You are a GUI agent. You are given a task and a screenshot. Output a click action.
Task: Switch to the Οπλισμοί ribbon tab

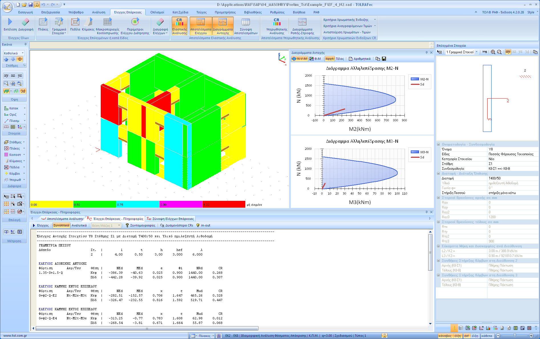pos(157,12)
